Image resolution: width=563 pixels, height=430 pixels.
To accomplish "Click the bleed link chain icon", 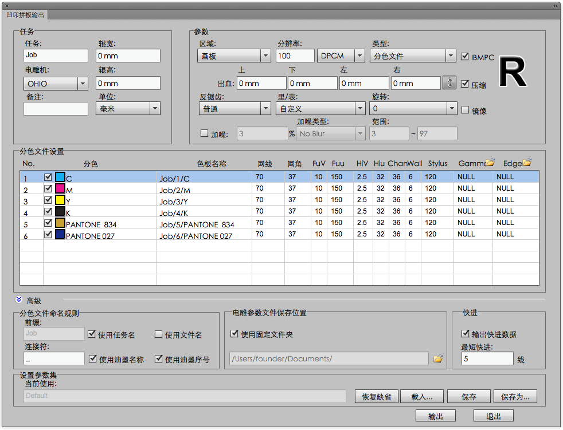I will 449,83.
